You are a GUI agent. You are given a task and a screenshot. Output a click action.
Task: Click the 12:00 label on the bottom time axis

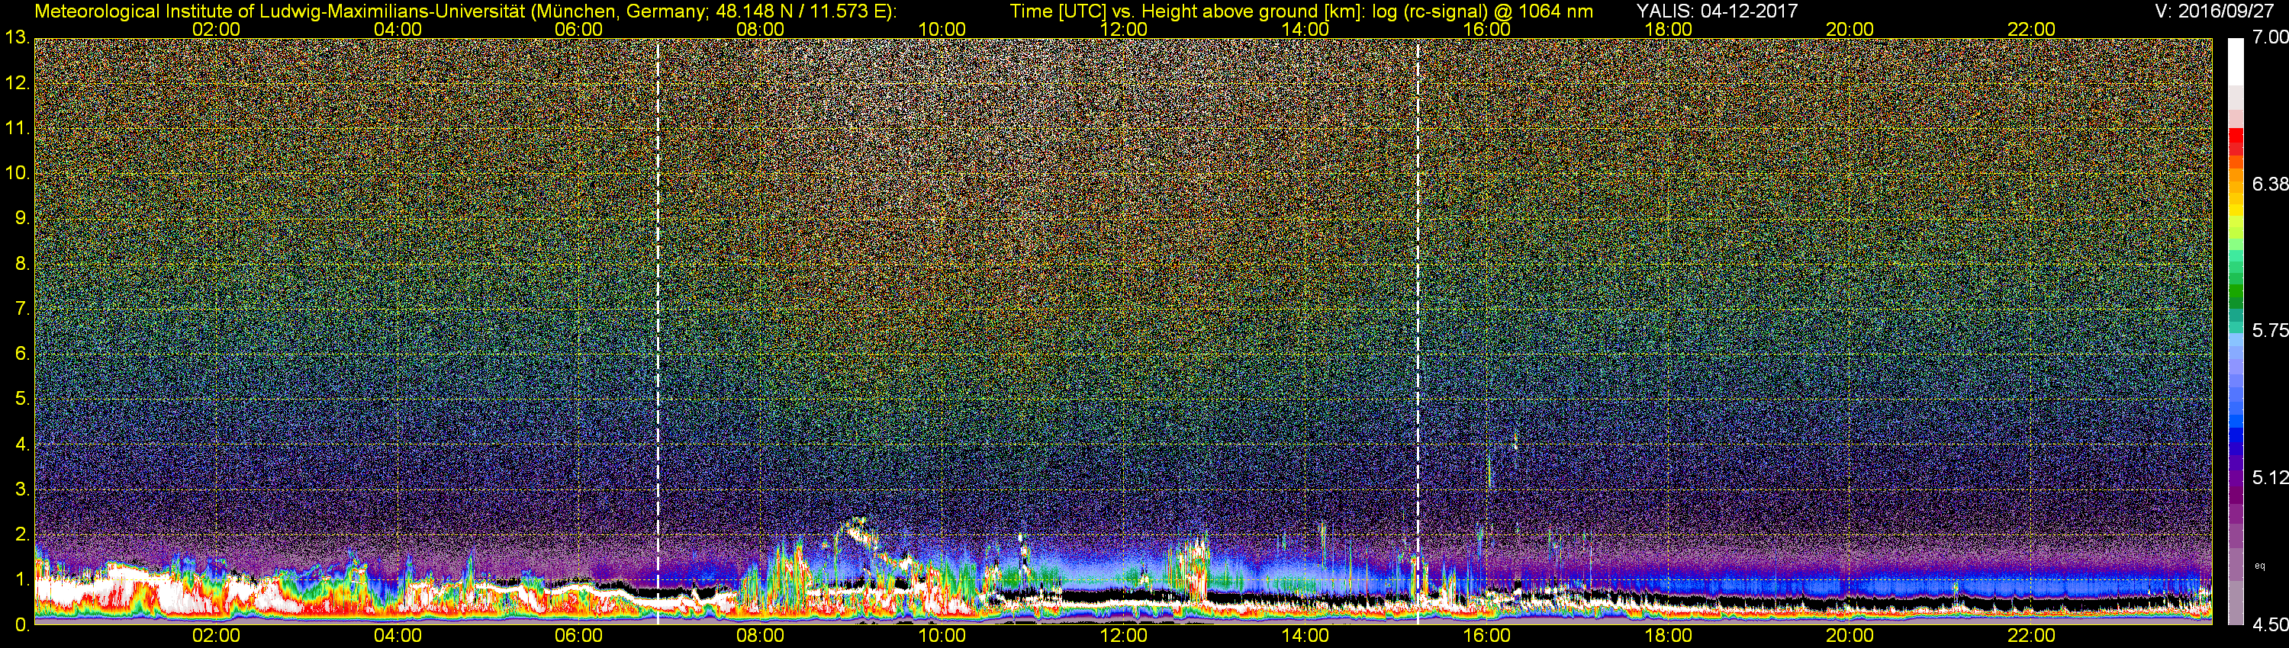(x=1124, y=636)
